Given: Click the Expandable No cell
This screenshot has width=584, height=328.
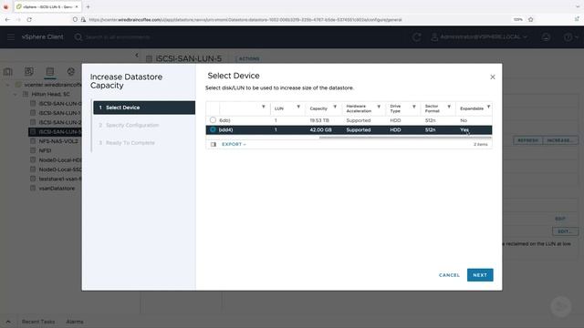Looking at the screenshot, I should click(464, 120).
